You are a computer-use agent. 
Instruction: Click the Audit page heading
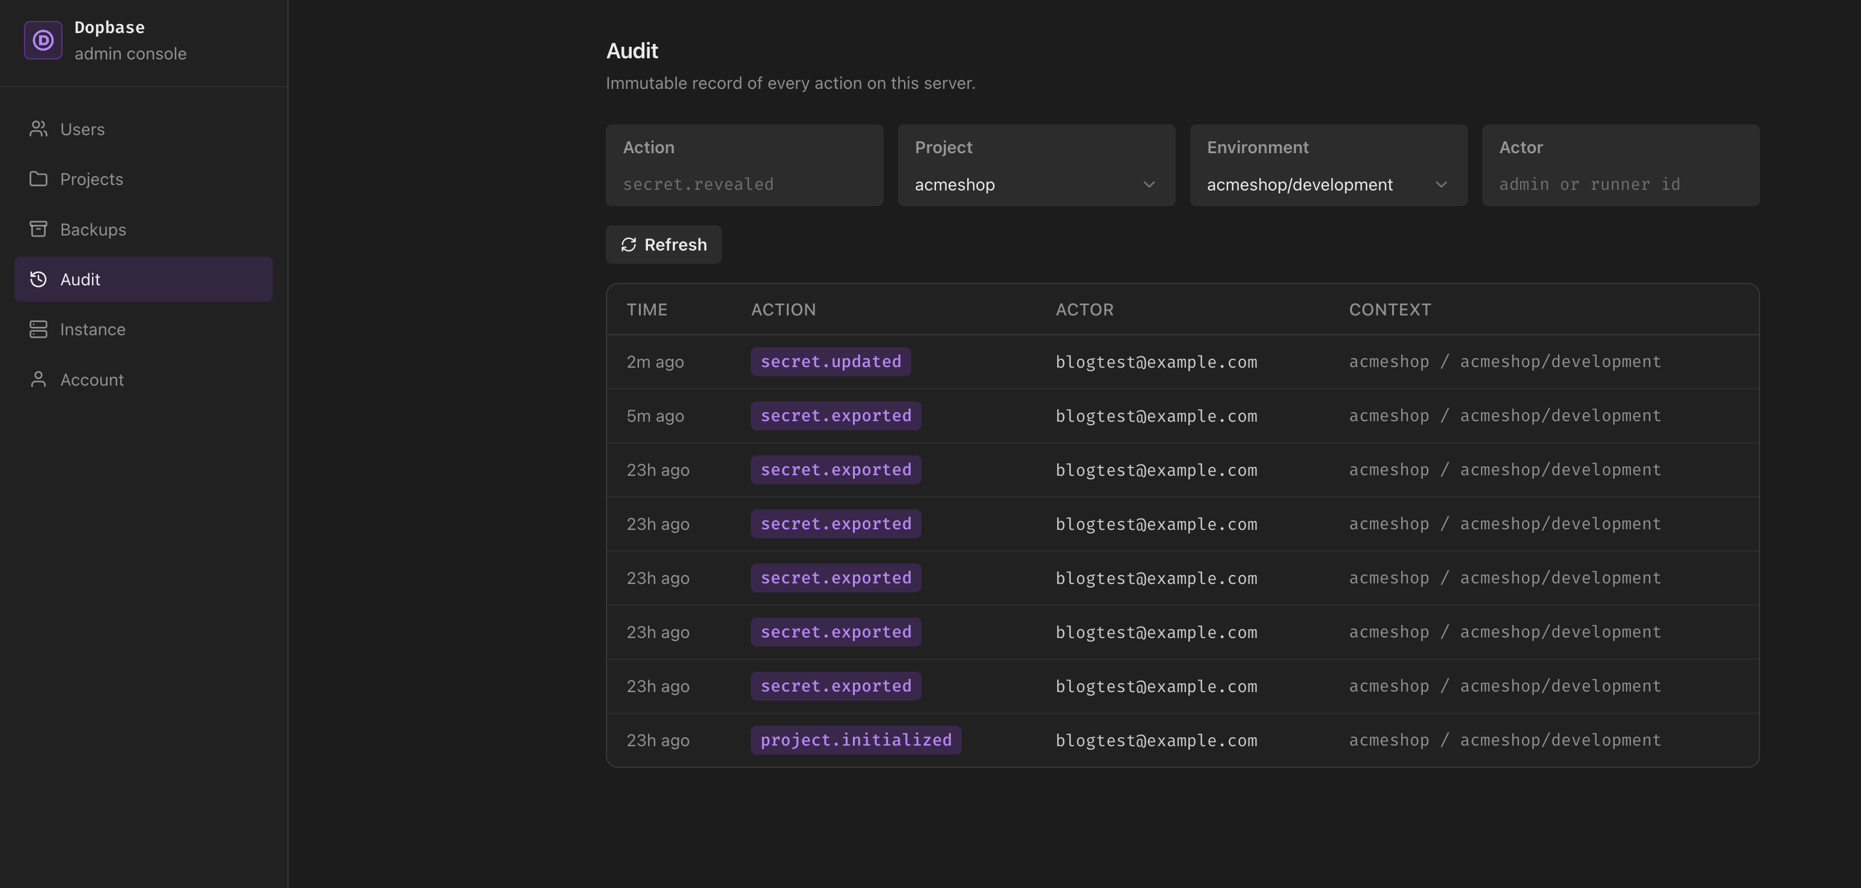[x=632, y=50]
